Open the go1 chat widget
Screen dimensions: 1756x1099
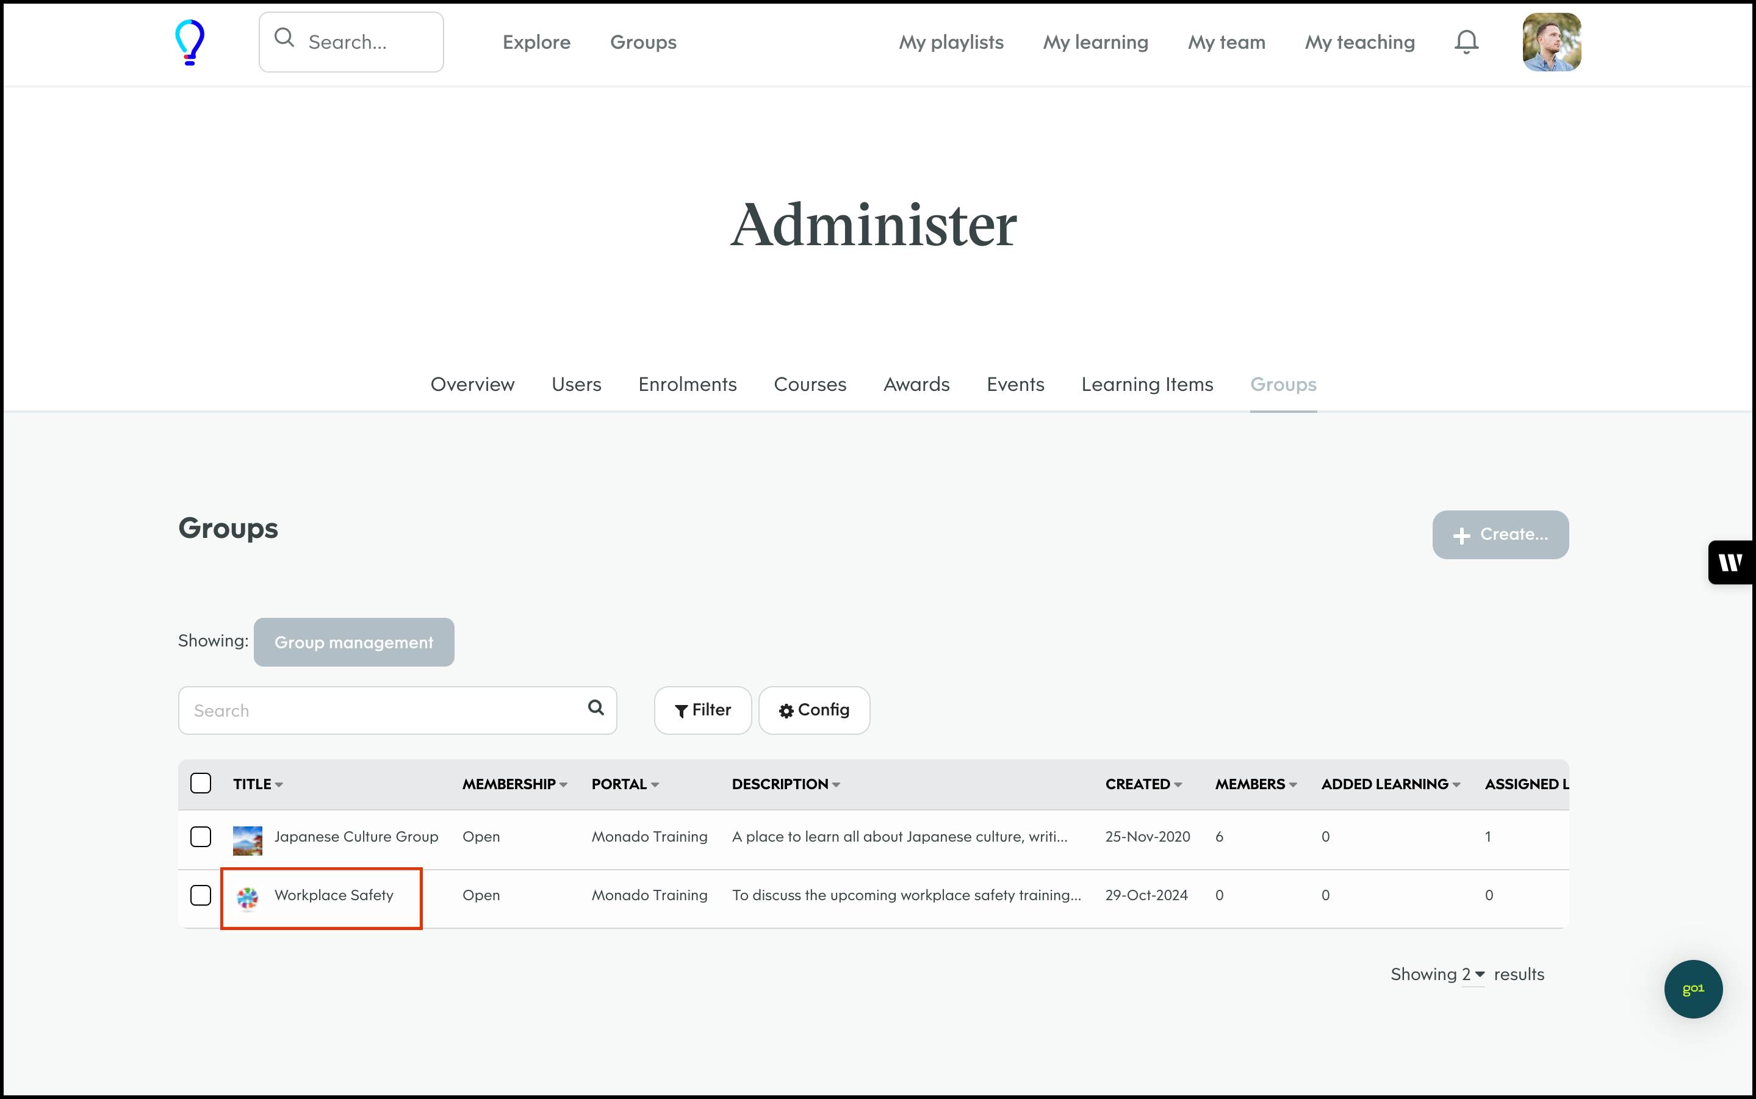1693,989
